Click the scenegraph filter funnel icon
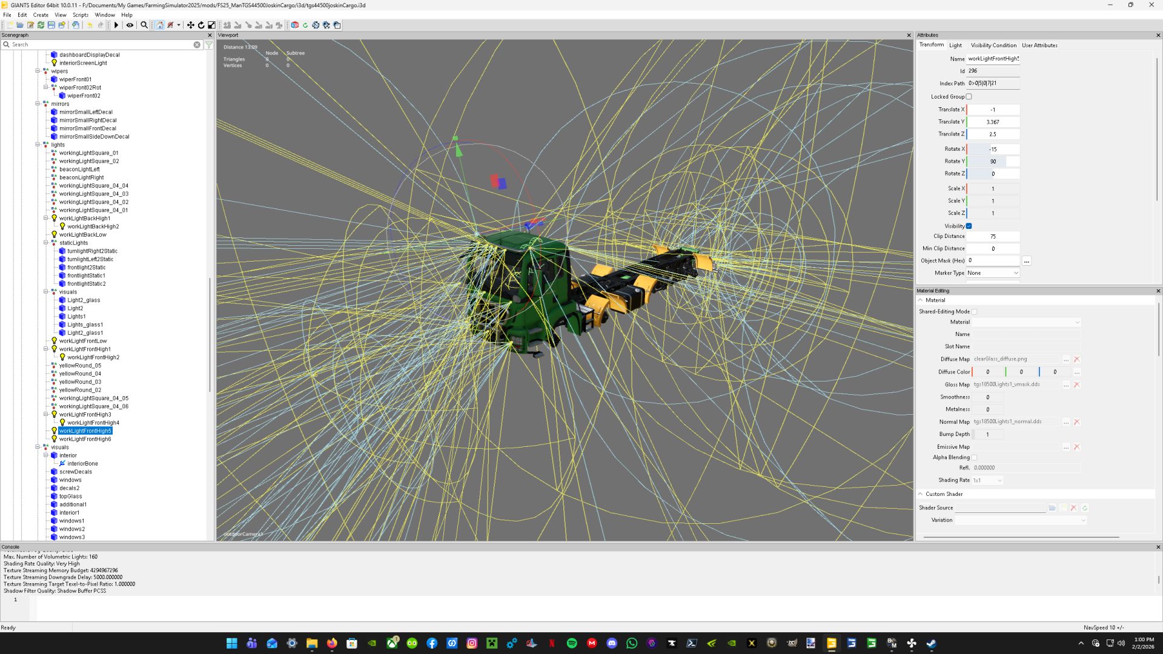Screen dimensions: 1163x654 point(209,44)
